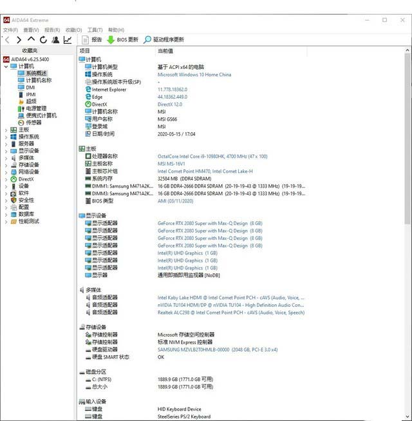Image resolution: width=412 pixels, height=421 pixels.
Task: Select DMI in the sidebar tree
Action: click(30, 87)
